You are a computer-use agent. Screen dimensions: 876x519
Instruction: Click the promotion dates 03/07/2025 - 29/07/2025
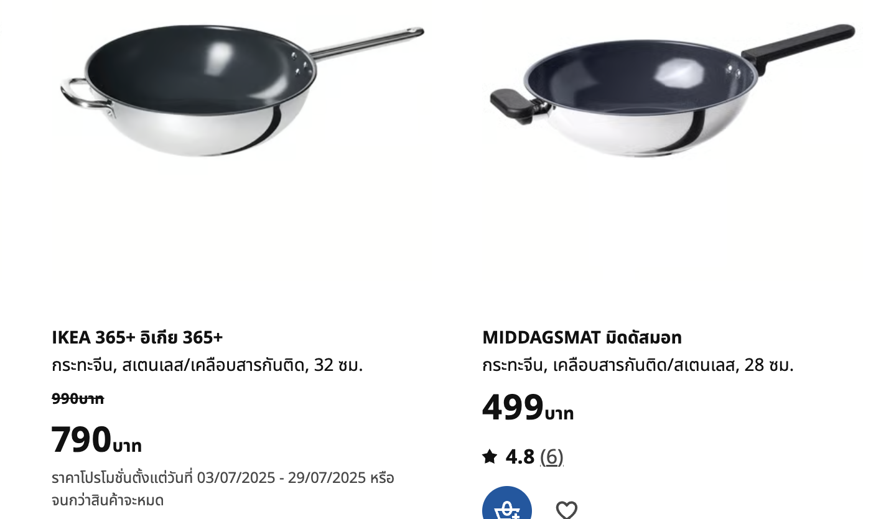pos(281,478)
